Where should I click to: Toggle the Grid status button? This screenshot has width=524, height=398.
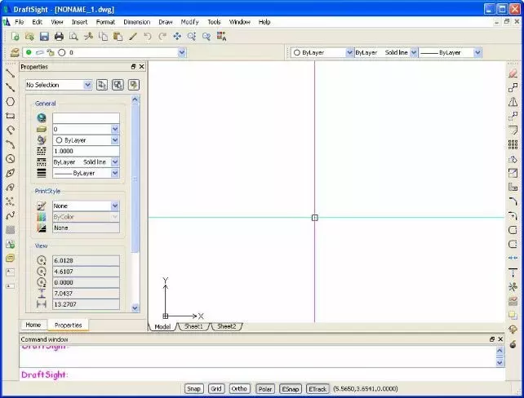coord(215,389)
